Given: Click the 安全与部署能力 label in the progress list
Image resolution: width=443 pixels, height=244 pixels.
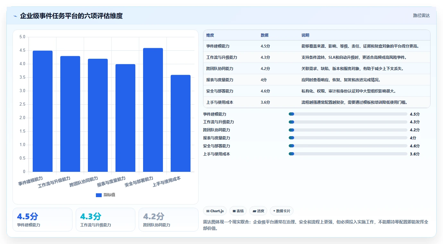Looking at the screenshot, I should [x=217, y=146].
